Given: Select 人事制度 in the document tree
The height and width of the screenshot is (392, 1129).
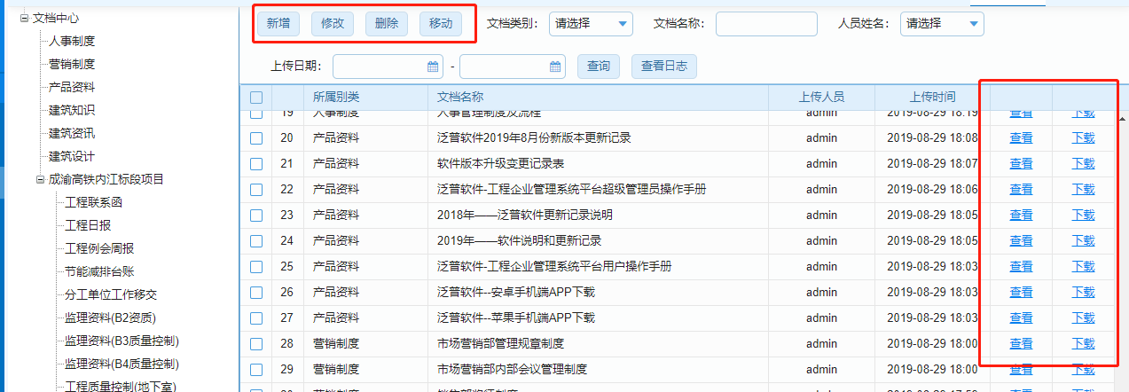Looking at the screenshot, I should pos(72,41).
